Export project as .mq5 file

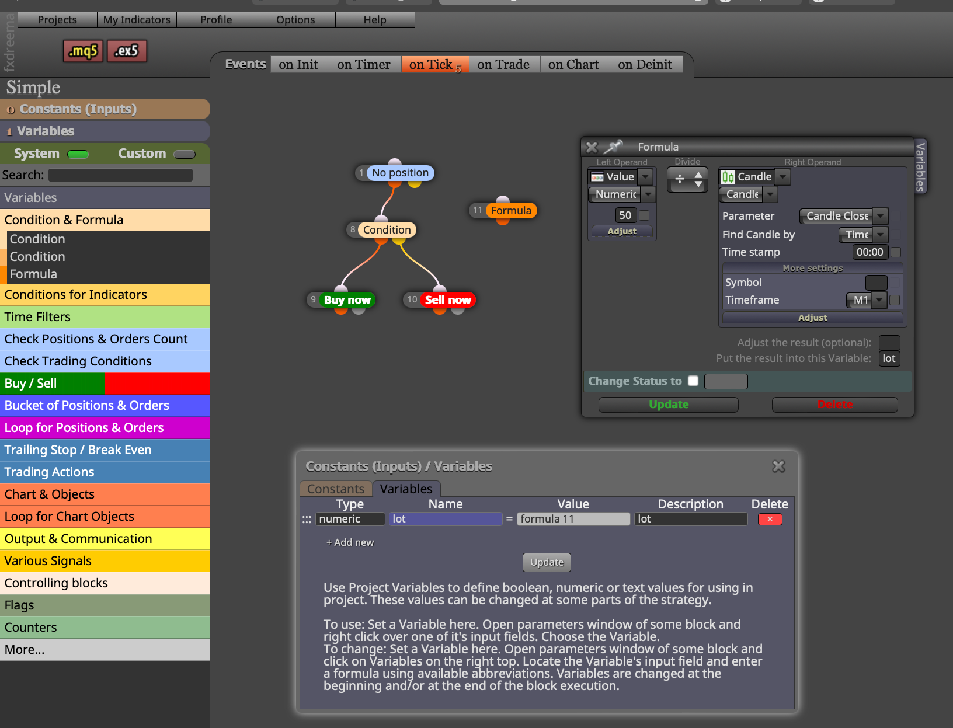pos(83,51)
